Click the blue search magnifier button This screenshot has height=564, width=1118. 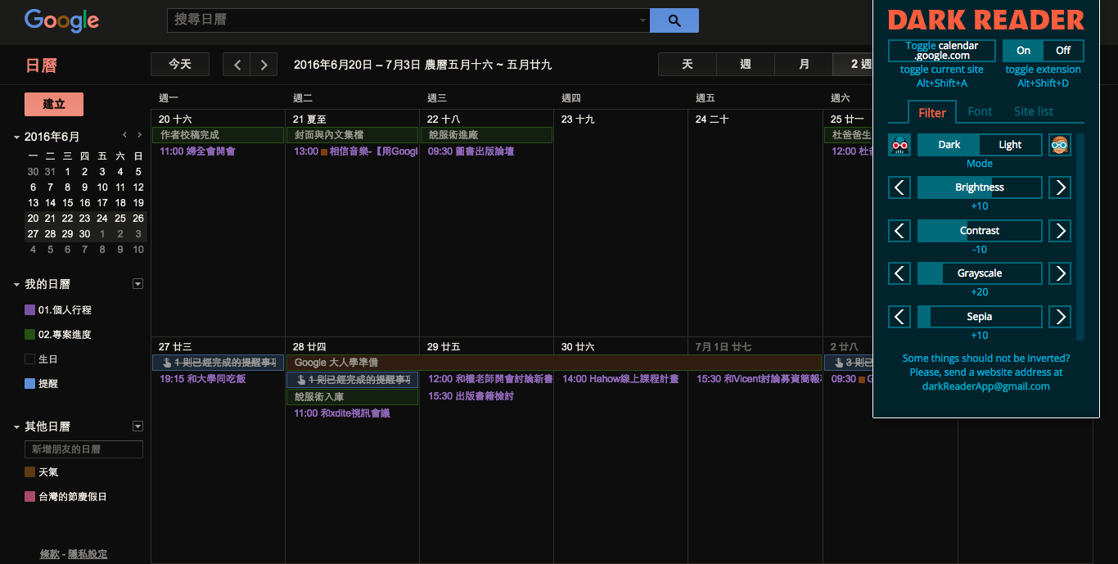[674, 20]
